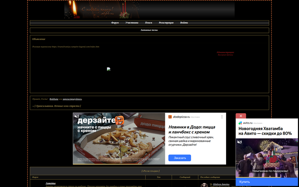The width and height of the screenshot is (299, 187).
Task: Open the three-dot menu on Dodo ad
Action: (x=222, y=117)
